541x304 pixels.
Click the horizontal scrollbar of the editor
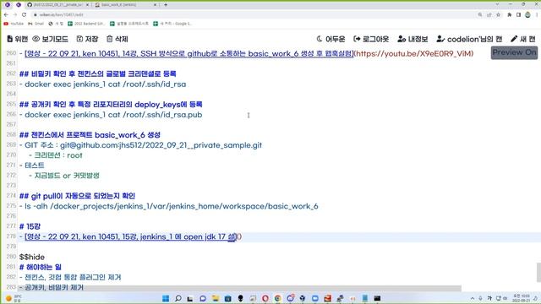pyautogui.click(x=238, y=288)
